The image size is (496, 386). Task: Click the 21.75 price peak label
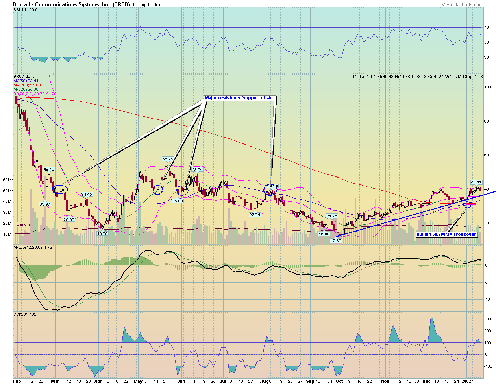point(332,216)
